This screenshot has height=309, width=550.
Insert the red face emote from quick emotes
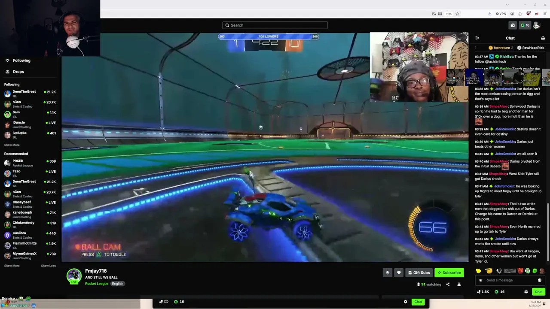520,271
